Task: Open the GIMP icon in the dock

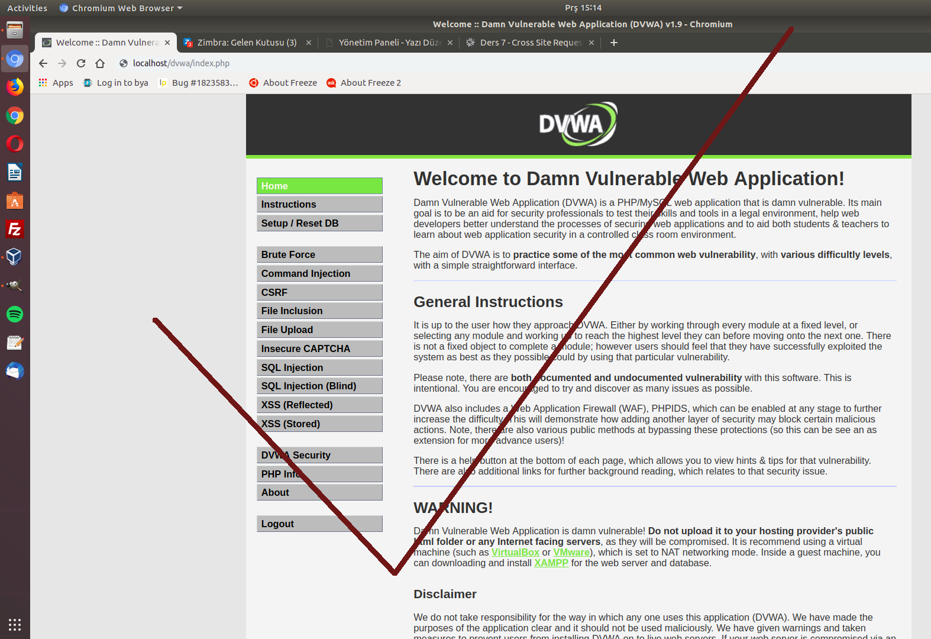Action: click(x=15, y=286)
